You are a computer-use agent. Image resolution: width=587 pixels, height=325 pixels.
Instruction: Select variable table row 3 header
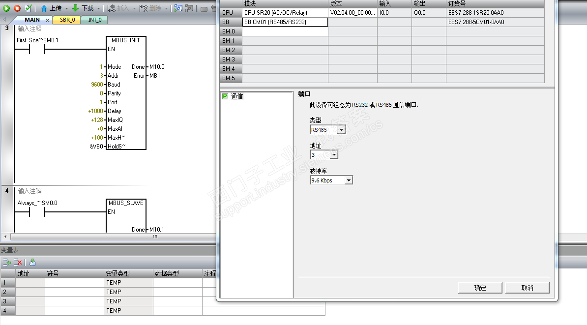tap(8, 301)
